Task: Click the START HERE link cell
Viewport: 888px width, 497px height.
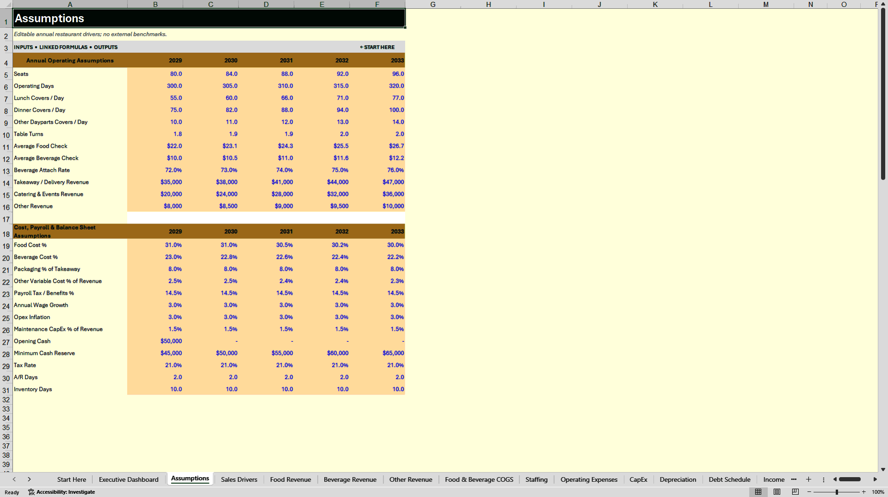Action: [377, 47]
